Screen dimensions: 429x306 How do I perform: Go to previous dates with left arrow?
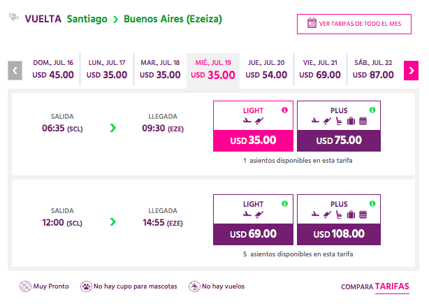click(x=15, y=71)
